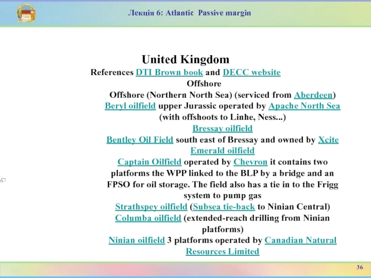Follow the Aberdeen hyperlink
371x278 pixels.
[313, 95]
